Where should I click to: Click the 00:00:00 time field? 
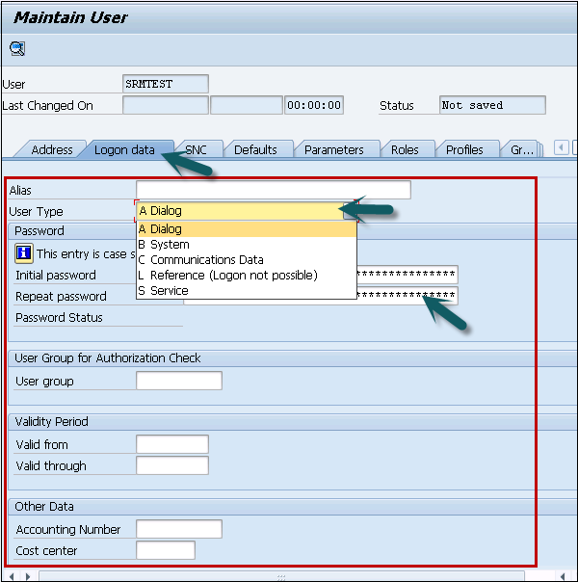pos(314,105)
